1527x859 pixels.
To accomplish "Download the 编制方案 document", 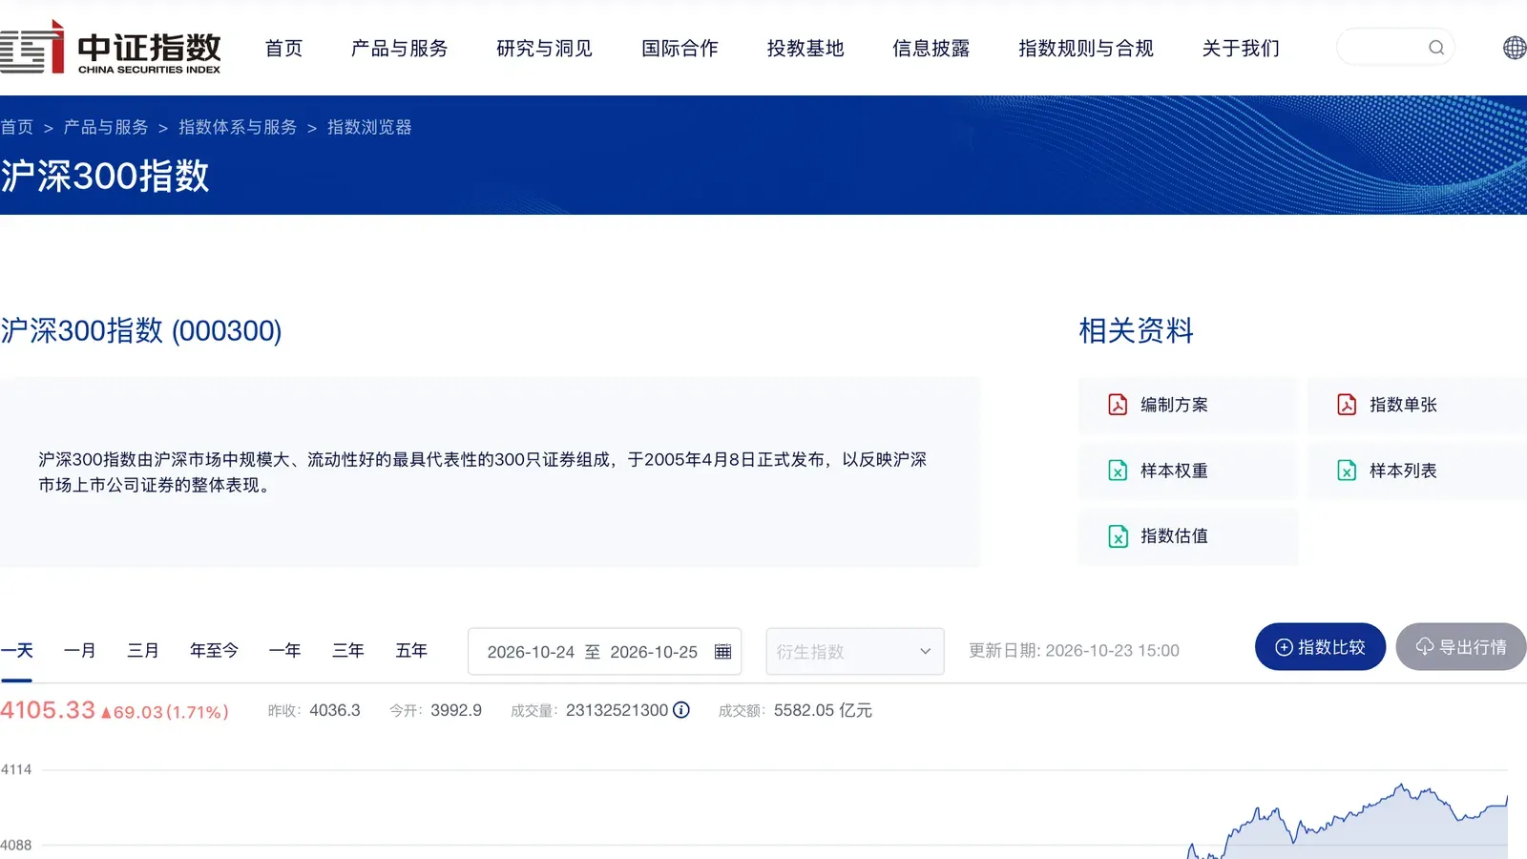I will click(x=1188, y=405).
